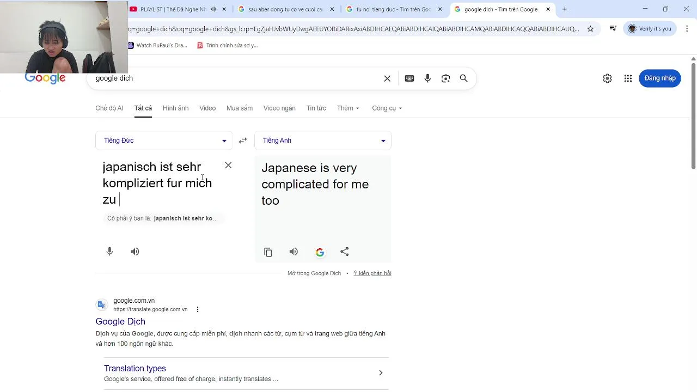Switch to Video results
Viewport: 697px width, 392px height.
coord(207,108)
